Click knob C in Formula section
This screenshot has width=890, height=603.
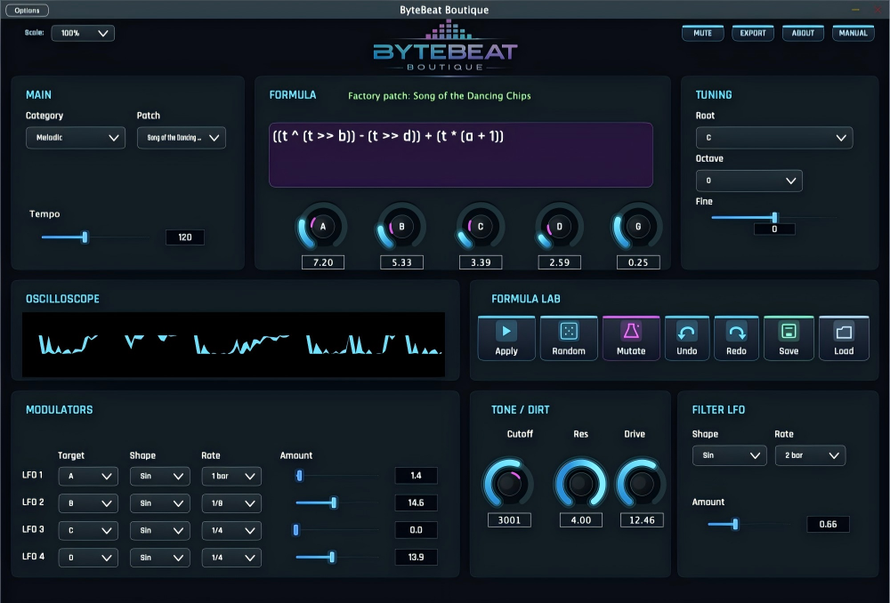[481, 227]
